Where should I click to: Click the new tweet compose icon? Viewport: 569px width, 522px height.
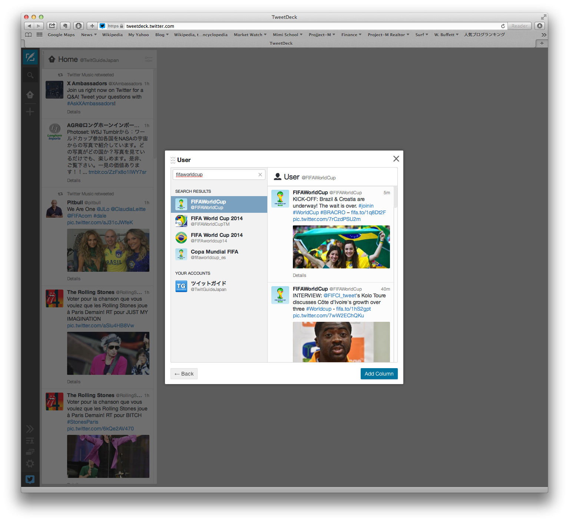click(x=30, y=57)
